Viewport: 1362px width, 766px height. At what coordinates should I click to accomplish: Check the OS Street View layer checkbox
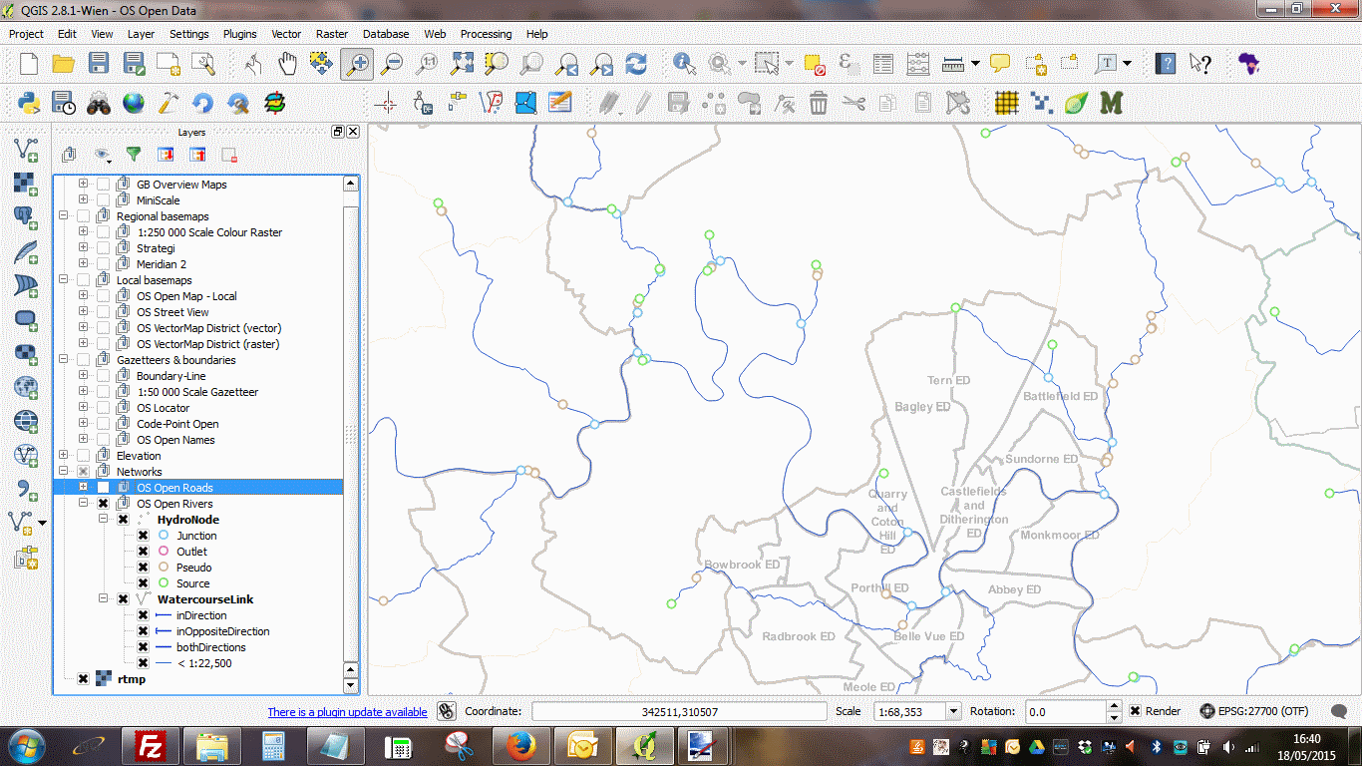(x=103, y=312)
